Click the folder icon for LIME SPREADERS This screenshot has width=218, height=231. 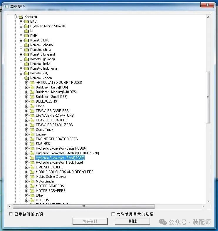point(32,167)
